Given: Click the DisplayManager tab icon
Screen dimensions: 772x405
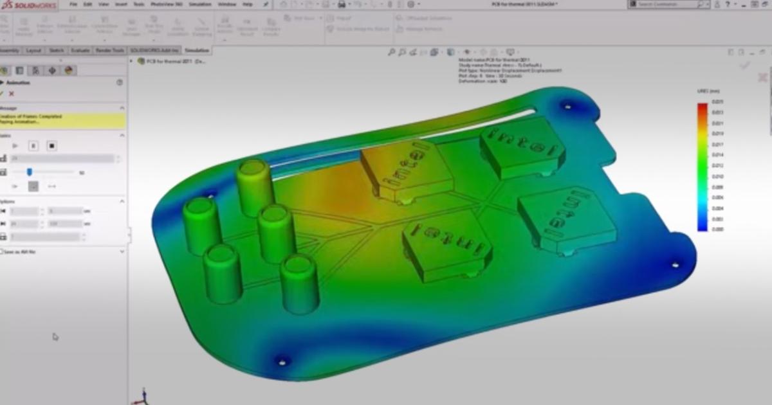Looking at the screenshot, I should (68, 71).
